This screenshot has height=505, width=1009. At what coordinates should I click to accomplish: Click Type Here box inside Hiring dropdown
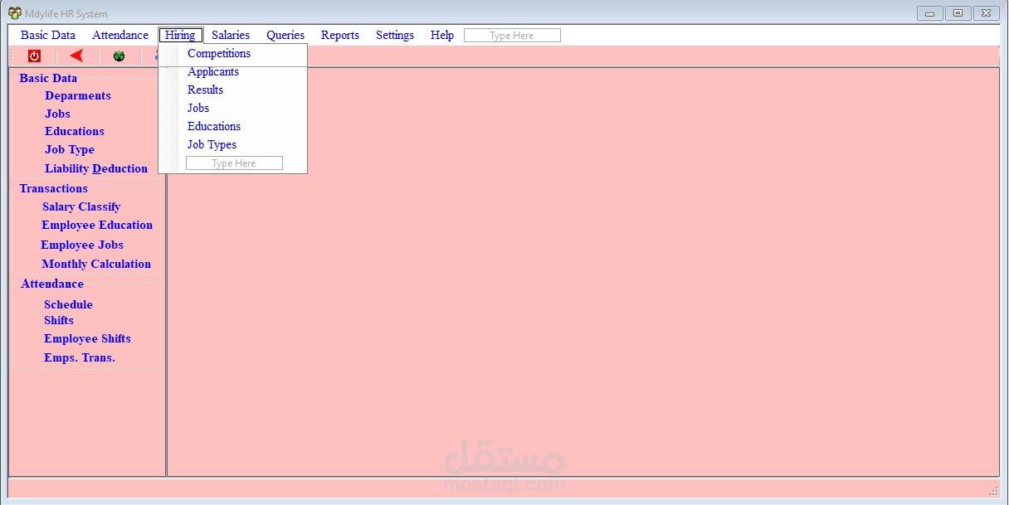coord(234,163)
